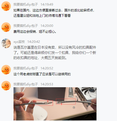Screen dimensions: 117x121
Task: Click xyz荔枝's cat and bear avatar
Action: (6, 43)
